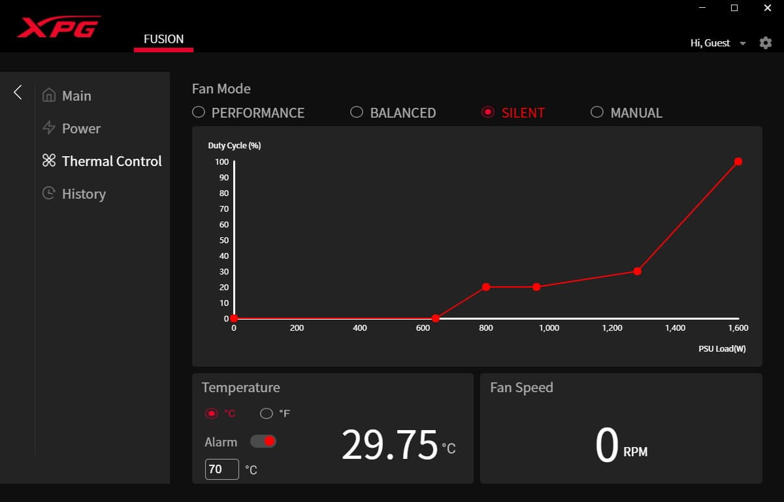This screenshot has height=502, width=784.
Task: Select Thermal Control in the sidebar
Action: point(112,161)
